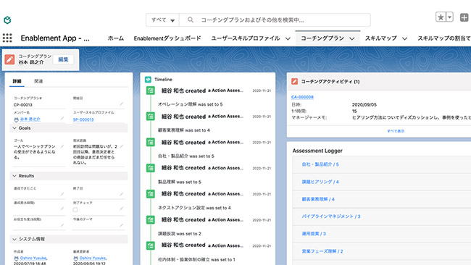Click timeline icon for 自社・製品紹介 entry
Image resolution: width=471 pixels, height=265 pixels.
(151, 142)
